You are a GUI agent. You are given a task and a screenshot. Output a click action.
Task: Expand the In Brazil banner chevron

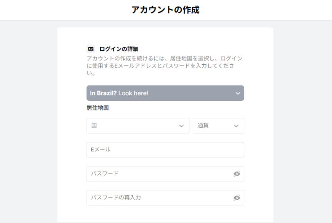point(238,93)
